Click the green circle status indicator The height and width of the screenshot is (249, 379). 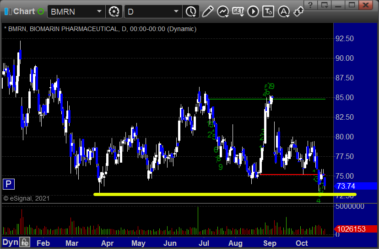pyautogui.click(x=41, y=11)
